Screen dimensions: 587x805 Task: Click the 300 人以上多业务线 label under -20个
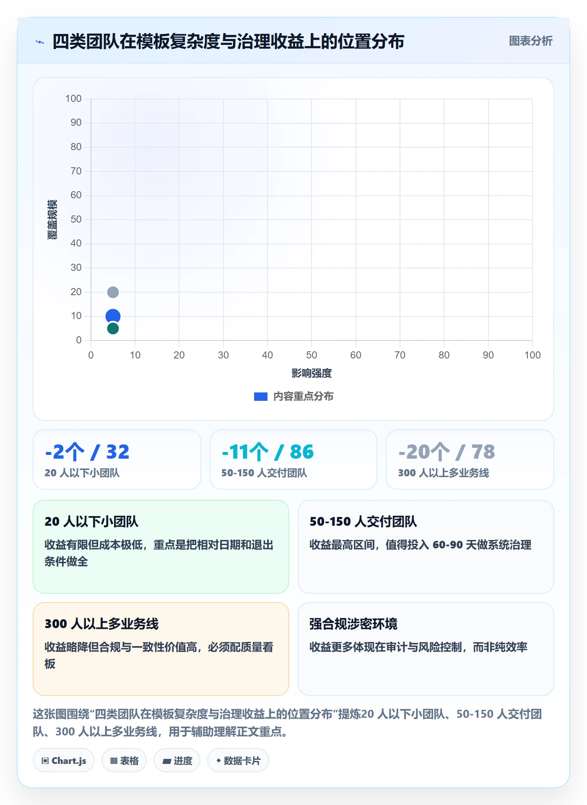[444, 473]
